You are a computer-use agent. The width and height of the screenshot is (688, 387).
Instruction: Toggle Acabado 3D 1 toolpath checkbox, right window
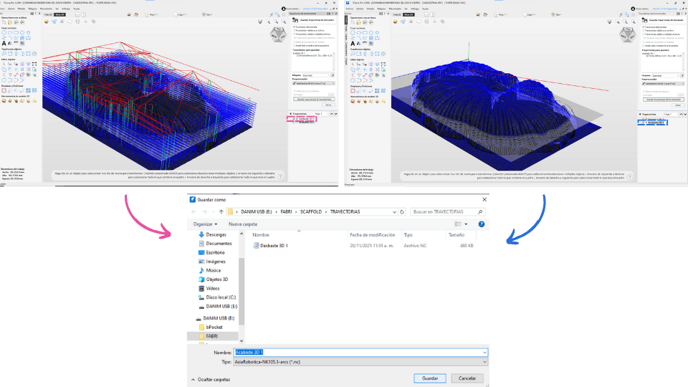tap(643, 123)
